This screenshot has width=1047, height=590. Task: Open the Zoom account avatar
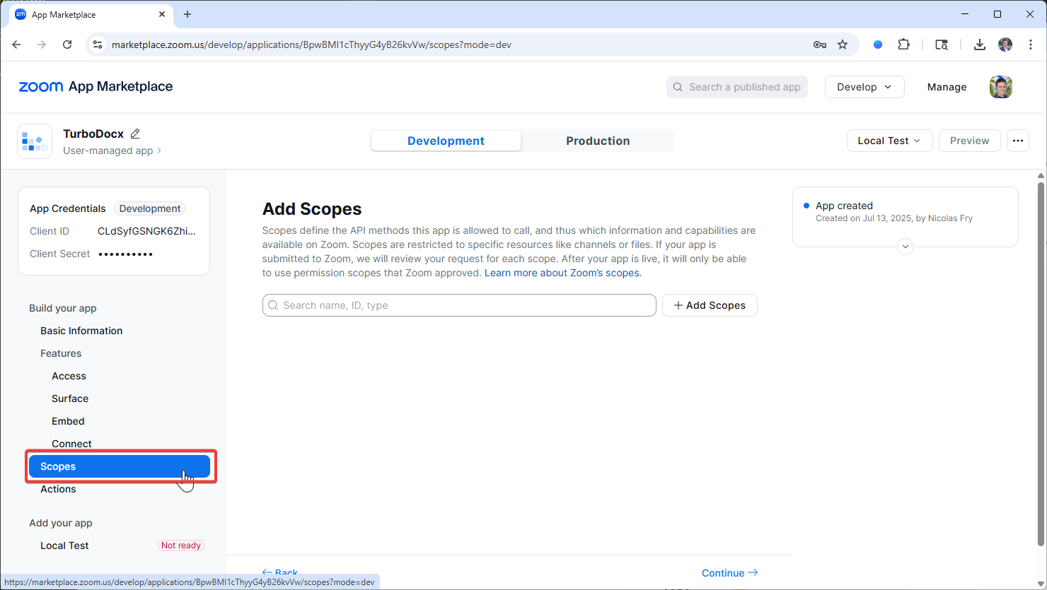point(1001,87)
